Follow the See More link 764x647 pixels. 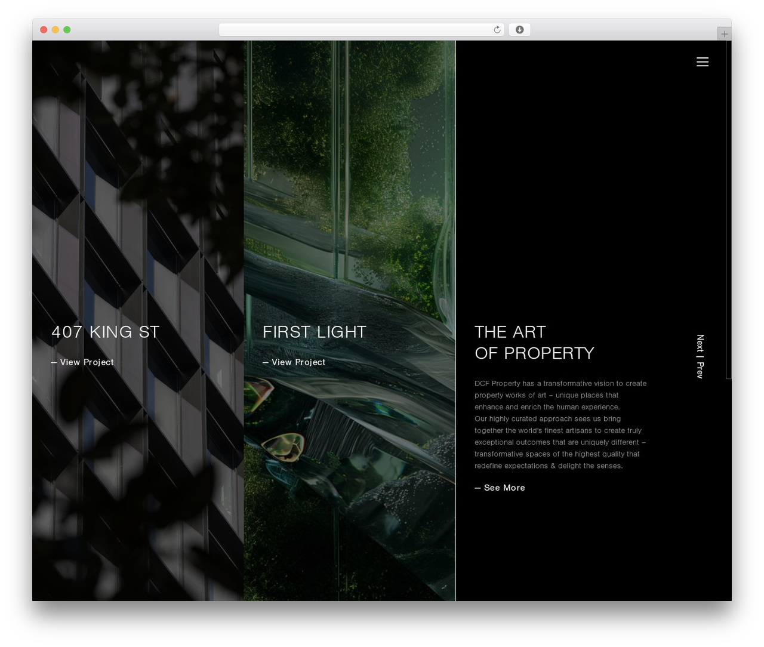[500, 488]
